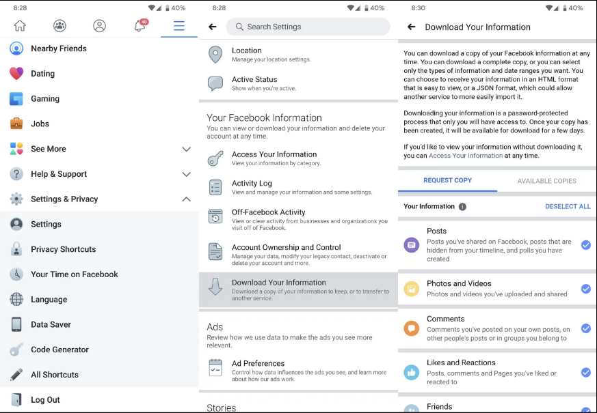The height and width of the screenshot is (413, 597).
Task: Open the Groups icon in top bar
Action: (59, 26)
